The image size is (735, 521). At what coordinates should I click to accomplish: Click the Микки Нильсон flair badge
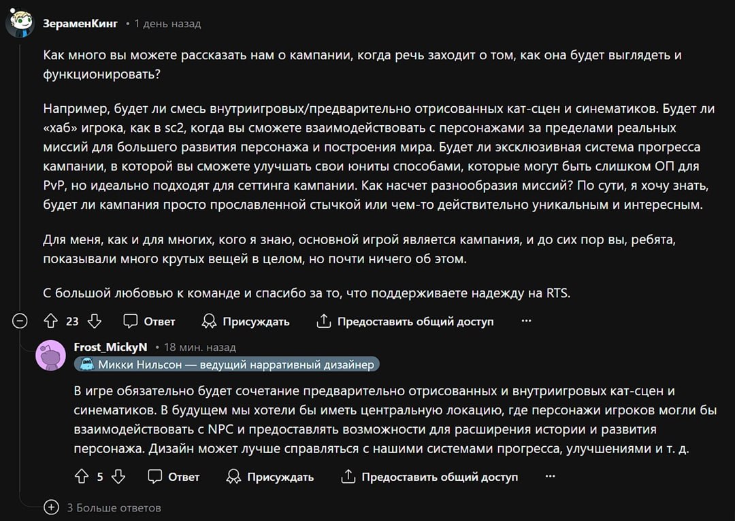227,365
